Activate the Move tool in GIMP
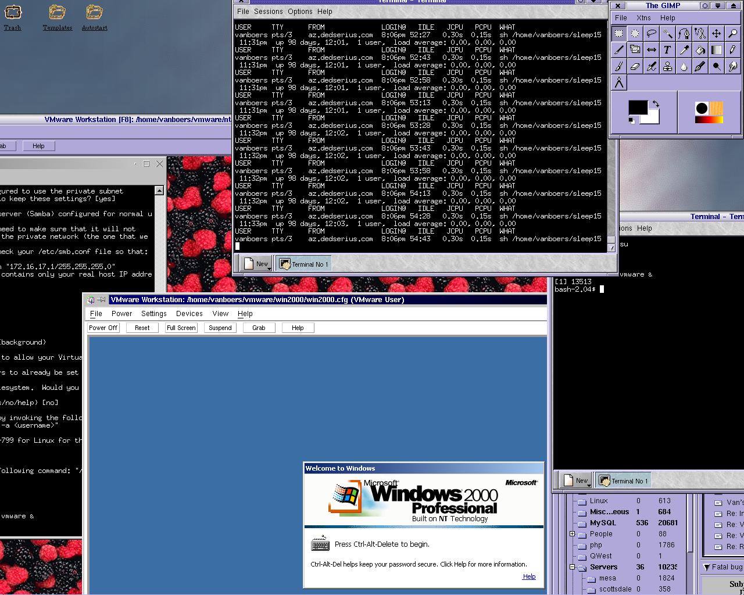 point(717,34)
